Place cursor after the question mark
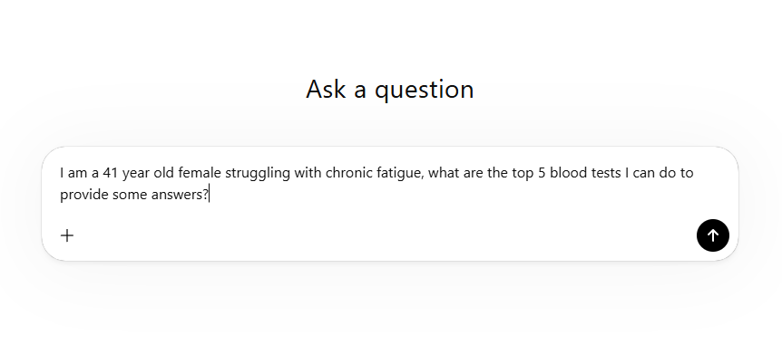Viewport: 782px width, 364px height. pos(210,195)
